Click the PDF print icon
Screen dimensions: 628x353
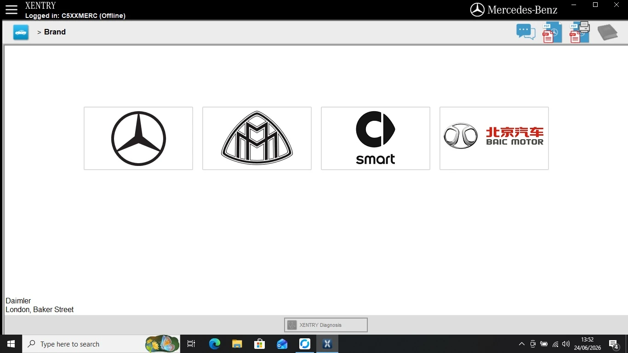[x=580, y=32]
